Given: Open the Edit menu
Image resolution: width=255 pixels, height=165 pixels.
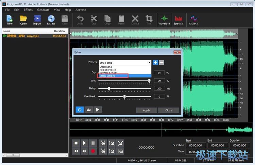Looking at the screenshot, I should click(x=17, y=10).
